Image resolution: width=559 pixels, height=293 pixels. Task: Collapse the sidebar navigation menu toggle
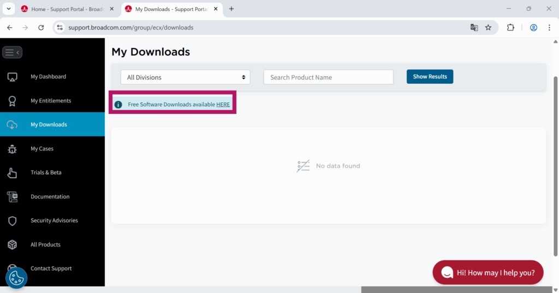pyautogui.click(x=12, y=52)
